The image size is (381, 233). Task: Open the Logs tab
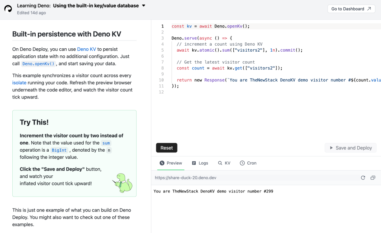200,163
